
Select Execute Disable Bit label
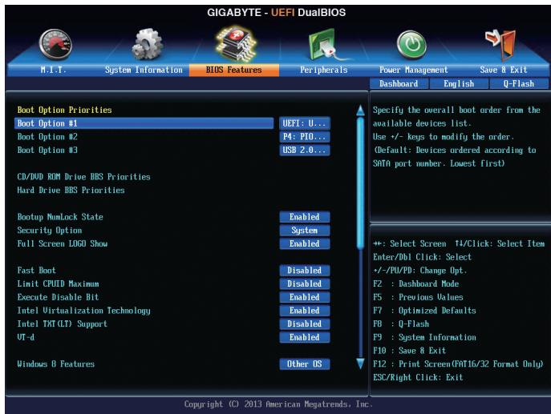tap(58, 297)
